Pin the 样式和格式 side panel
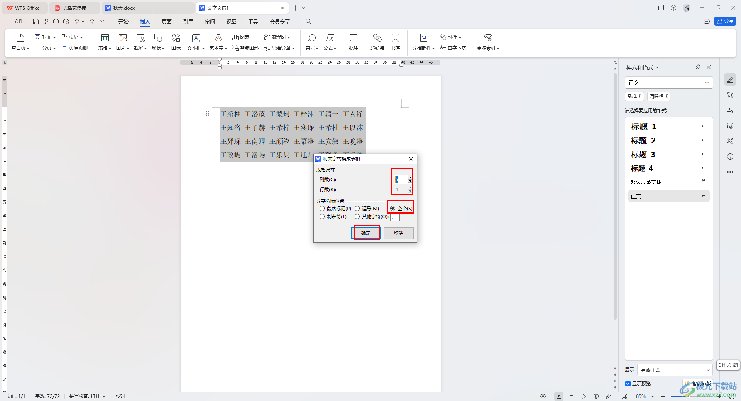Image resolution: width=741 pixels, height=401 pixels. [x=698, y=67]
